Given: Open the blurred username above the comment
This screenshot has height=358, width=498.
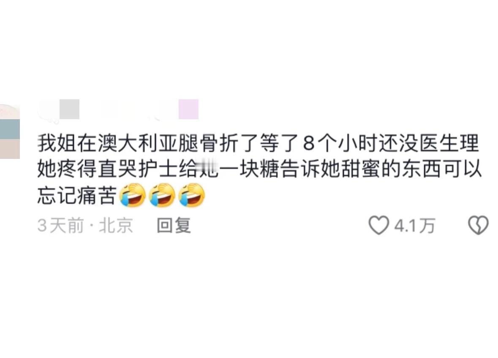Looking at the screenshot, I should 117,110.
